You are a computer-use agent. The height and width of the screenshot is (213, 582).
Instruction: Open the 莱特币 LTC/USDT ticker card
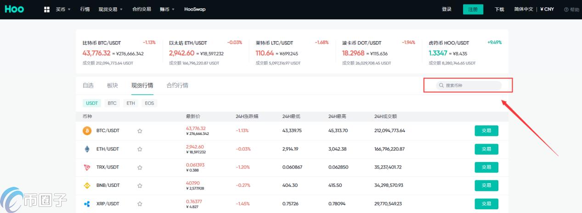click(x=292, y=52)
